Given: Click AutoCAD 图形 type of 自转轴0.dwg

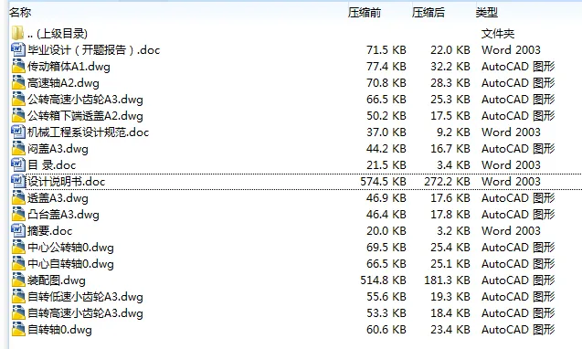Looking at the screenshot, I should pos(518,329).
